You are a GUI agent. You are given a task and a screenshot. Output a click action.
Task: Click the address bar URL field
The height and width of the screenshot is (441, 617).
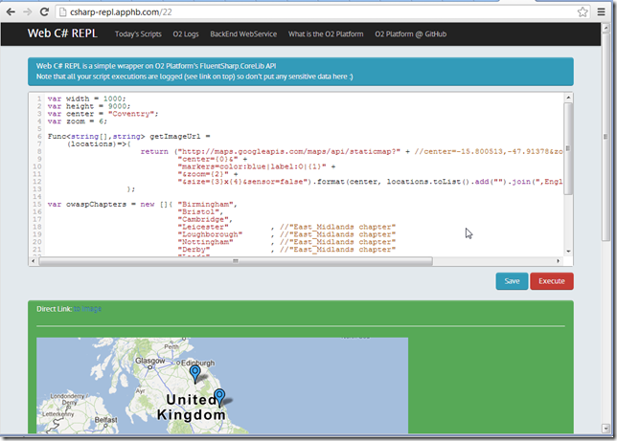click(317, 12)
